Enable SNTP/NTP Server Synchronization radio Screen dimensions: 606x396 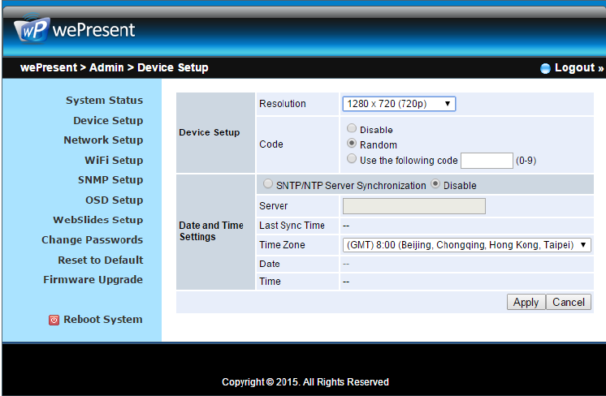click(268, 183)
